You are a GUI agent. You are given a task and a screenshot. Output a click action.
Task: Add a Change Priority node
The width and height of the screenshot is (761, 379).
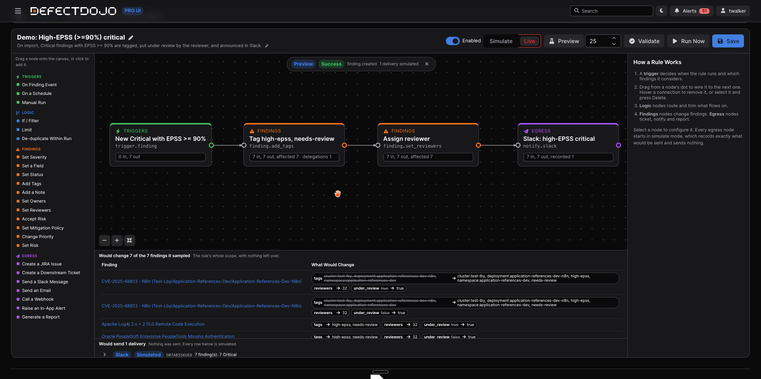pyautogui.click(x=38, y=237)
